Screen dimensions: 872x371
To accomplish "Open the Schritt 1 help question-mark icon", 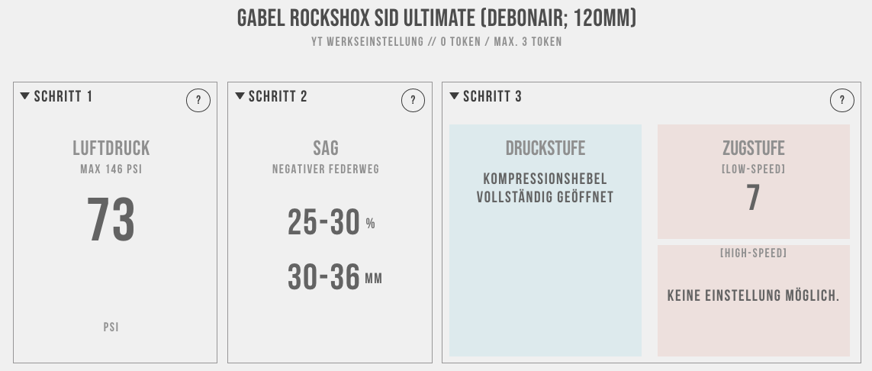I will (198, 101).
